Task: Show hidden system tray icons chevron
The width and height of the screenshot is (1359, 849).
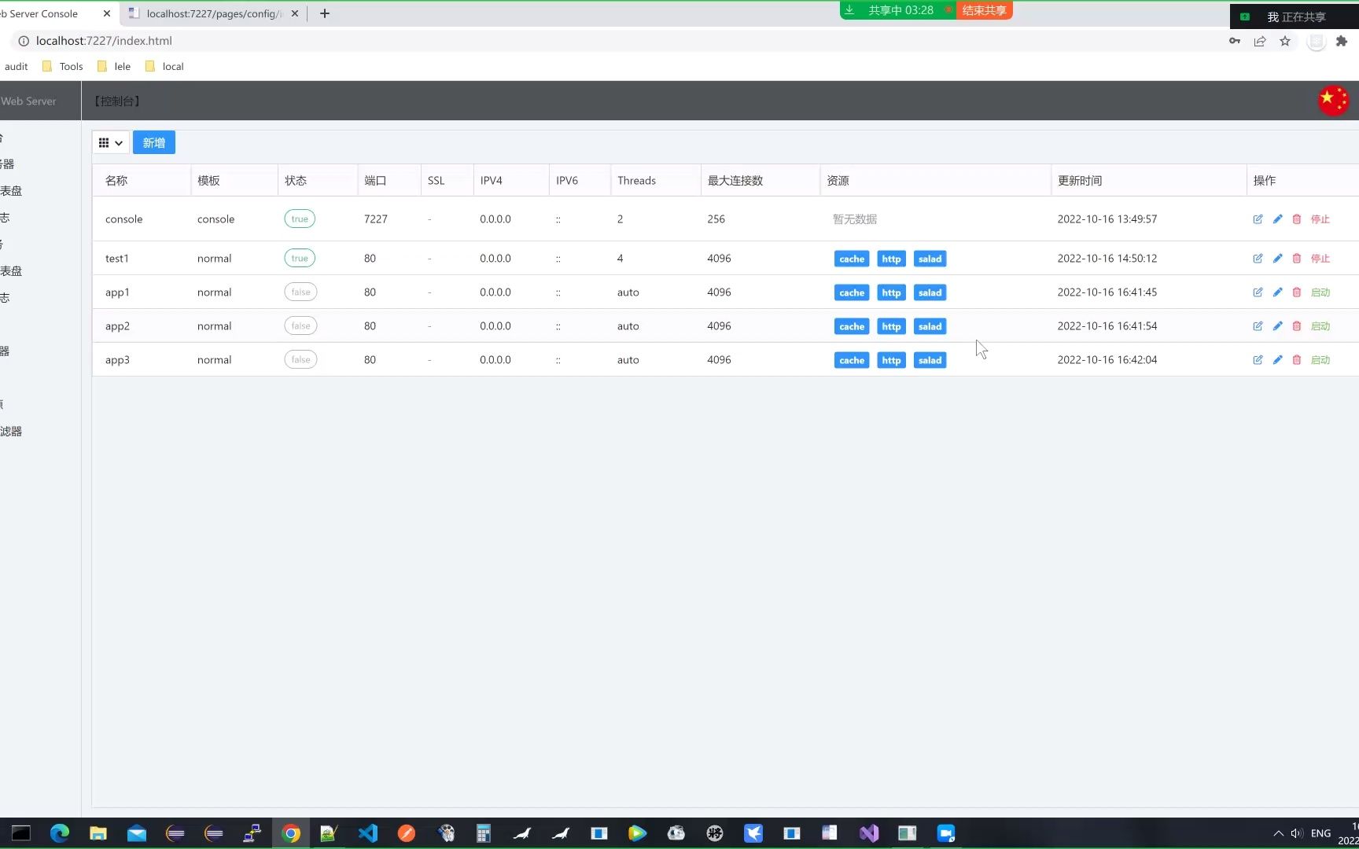Action: pyautogui.click(x=1278, y=833)
